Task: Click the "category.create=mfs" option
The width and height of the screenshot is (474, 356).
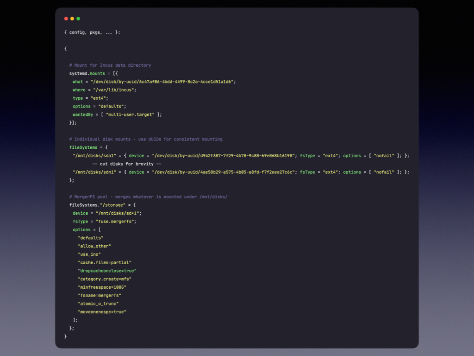Action: (105, 279)
